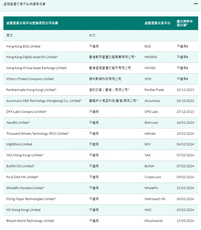
Task: Click date 07/02/2024 in Bullish row
Action: pos(185,166)
